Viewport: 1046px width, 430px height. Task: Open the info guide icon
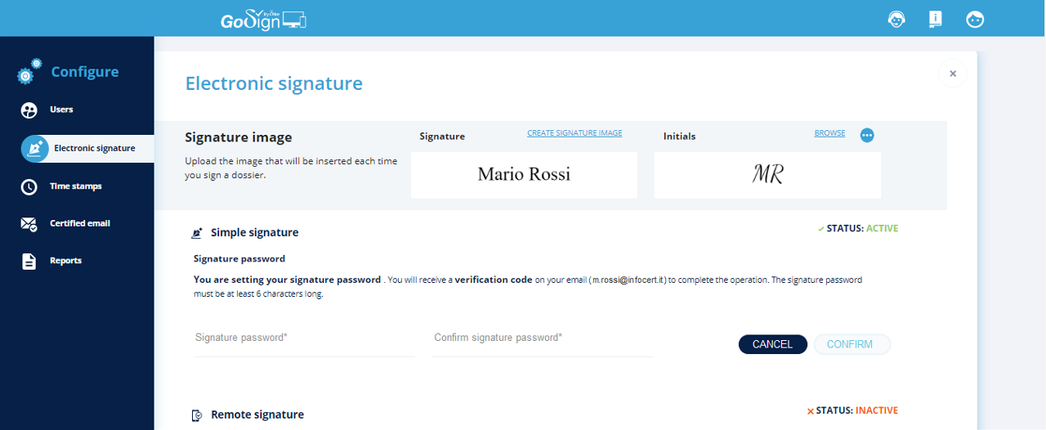(936, 20)
